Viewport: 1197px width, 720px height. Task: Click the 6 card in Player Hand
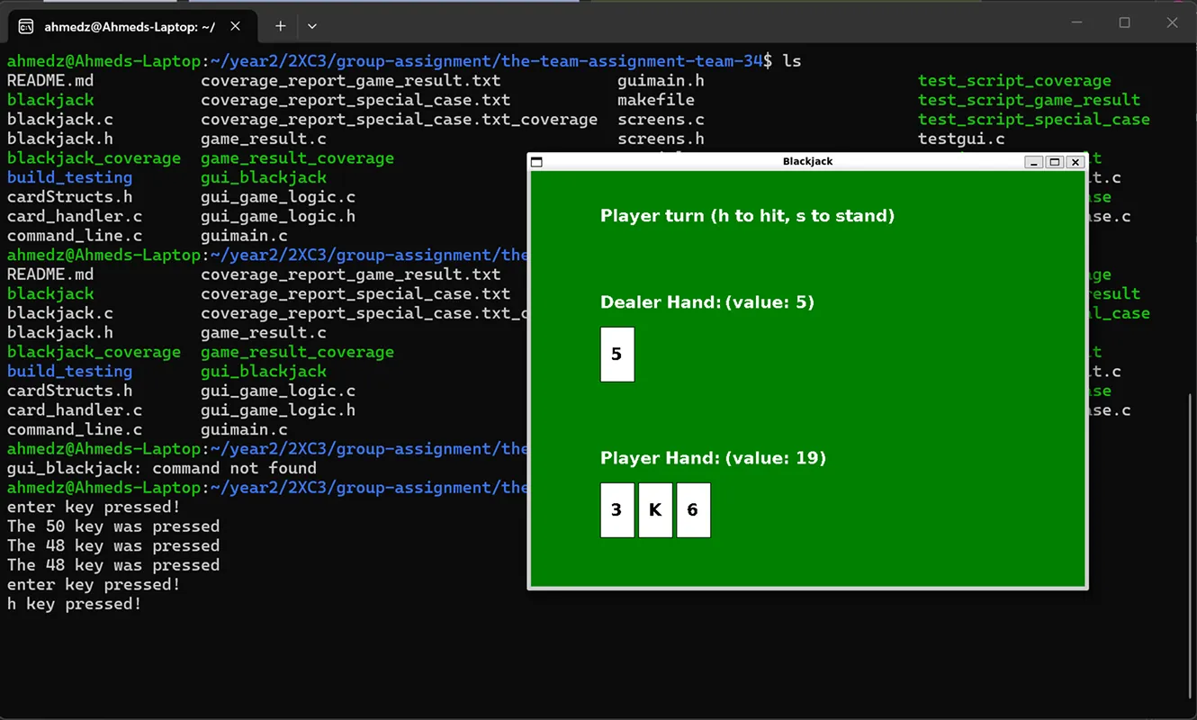tap(693, 509)
